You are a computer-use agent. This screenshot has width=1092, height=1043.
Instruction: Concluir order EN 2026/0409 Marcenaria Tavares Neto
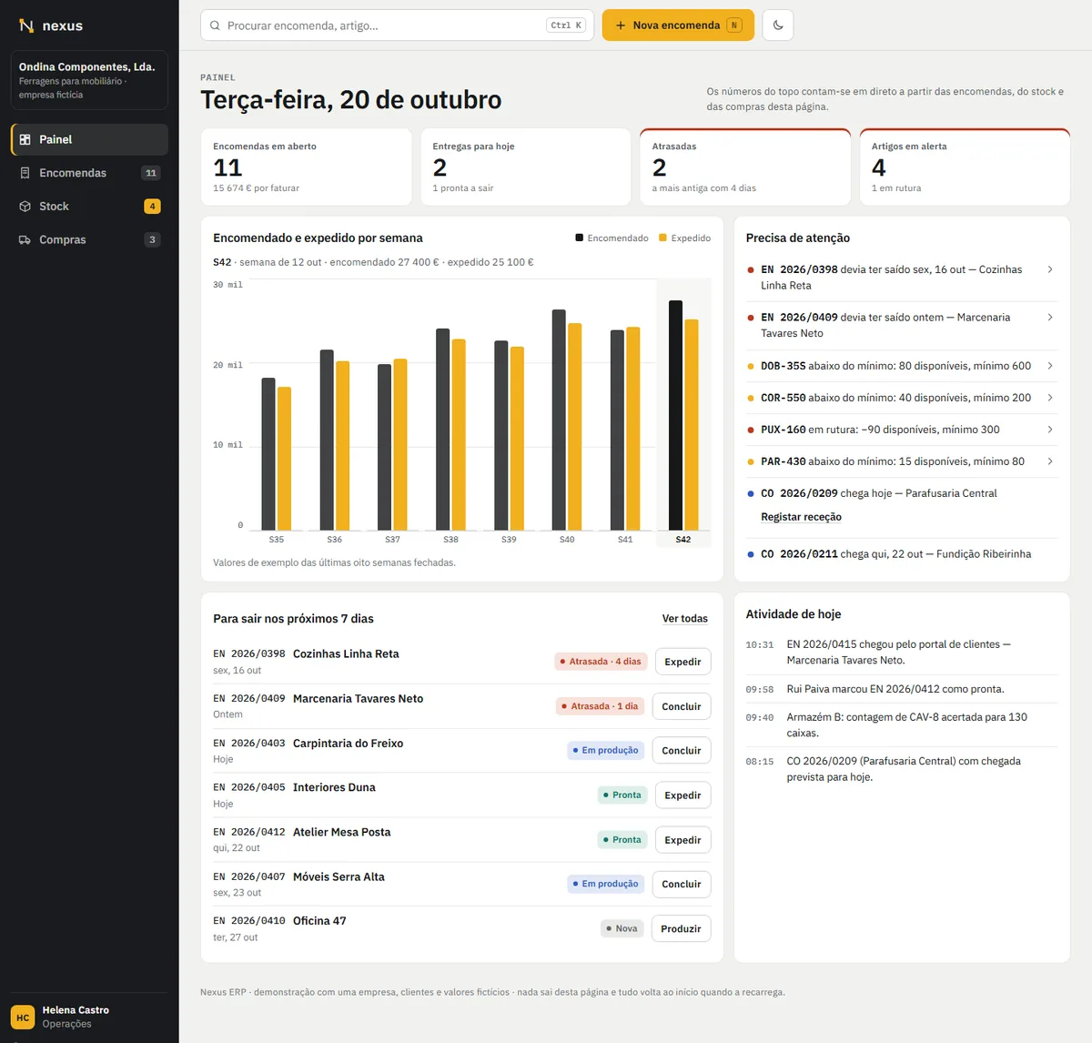(682, 706)
